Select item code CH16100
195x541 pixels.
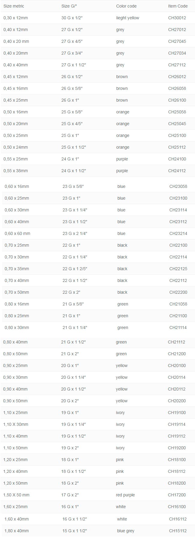coord(177,507)
